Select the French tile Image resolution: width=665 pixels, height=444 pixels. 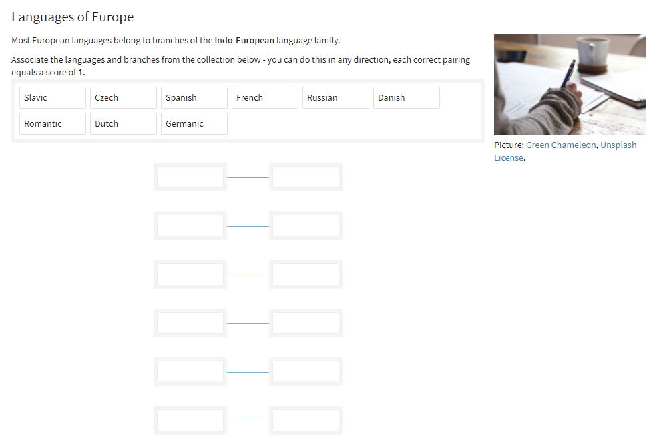[x=265, y=97]
